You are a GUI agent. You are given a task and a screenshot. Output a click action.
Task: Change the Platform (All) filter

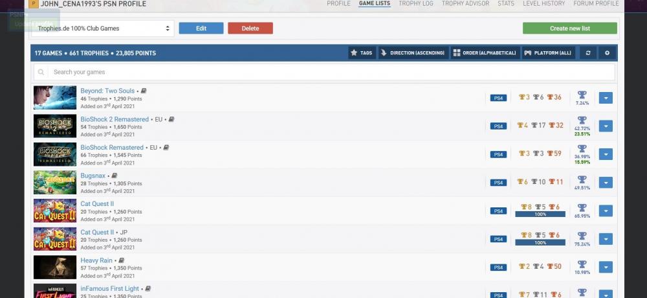[x=548, y=53]
